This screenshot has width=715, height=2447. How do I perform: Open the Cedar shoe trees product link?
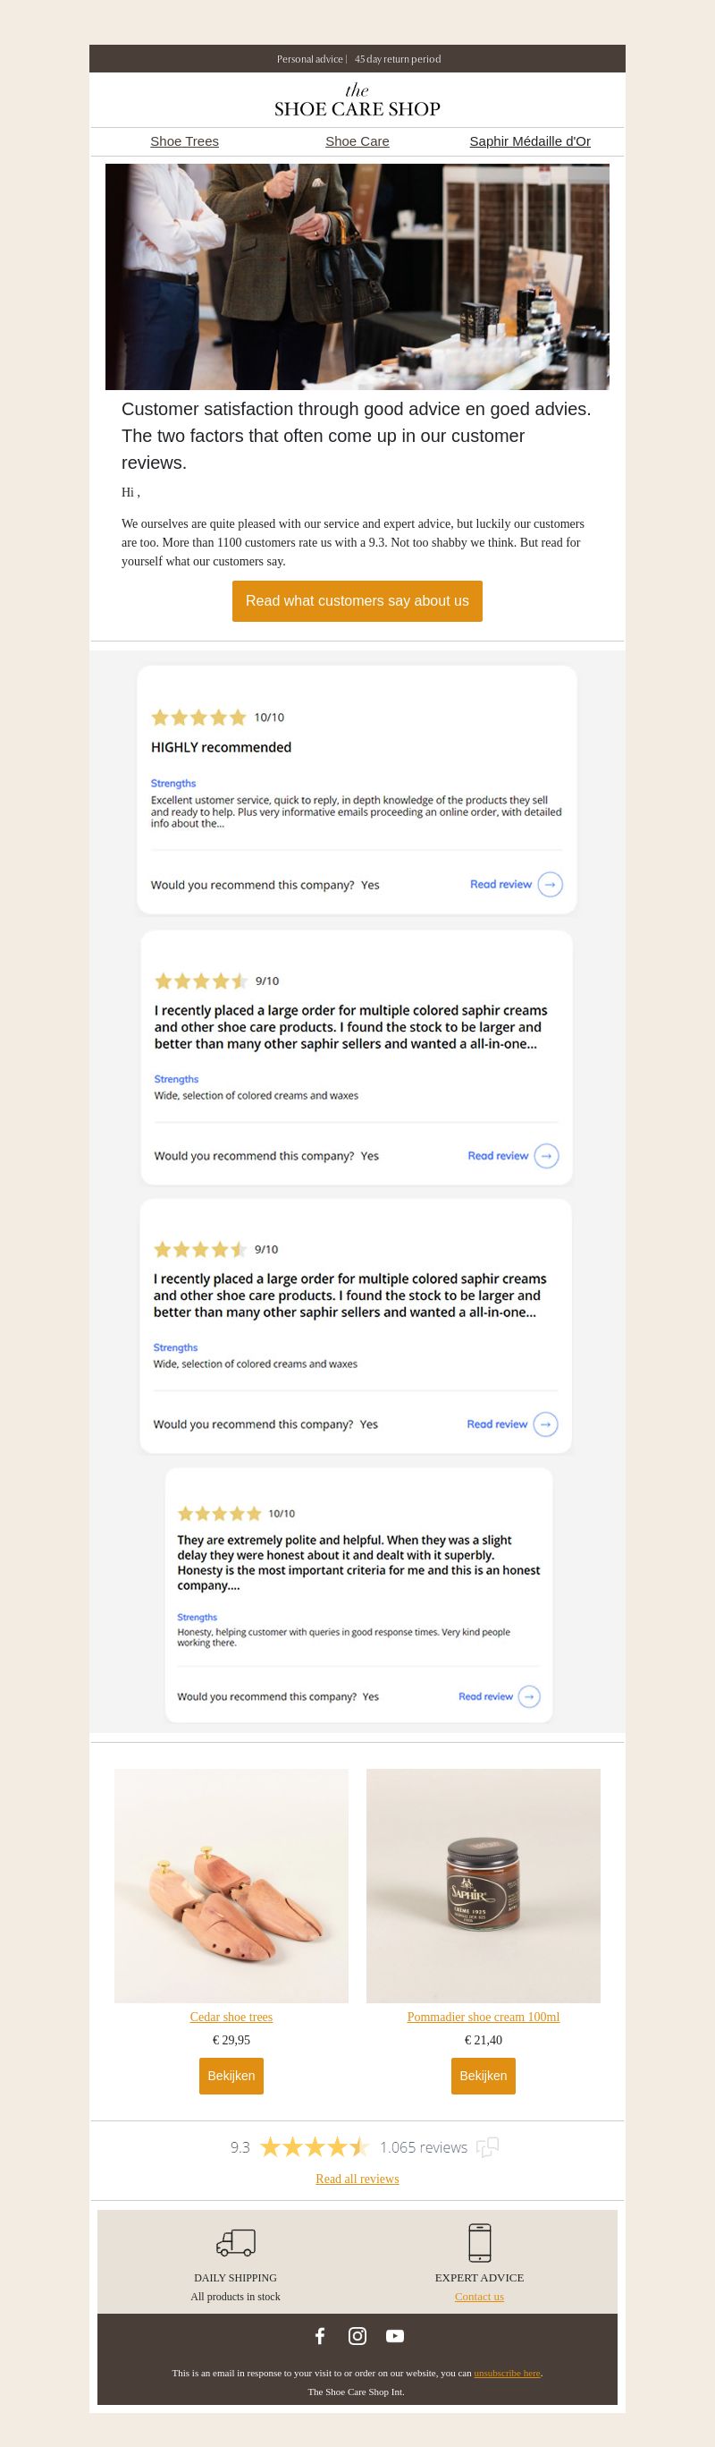(231, 2017)
